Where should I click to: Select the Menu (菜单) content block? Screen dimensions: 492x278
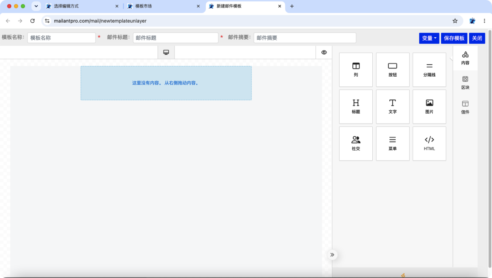pos(393,143)
